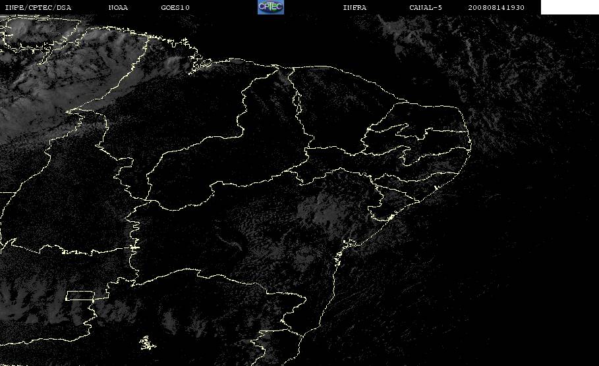Click the NOAA label in the header
Viewport: 599px width, 366px height.
[x=118, y=8]
